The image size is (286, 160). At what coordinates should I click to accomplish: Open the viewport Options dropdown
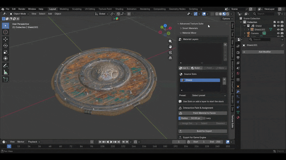click(227, 19)
